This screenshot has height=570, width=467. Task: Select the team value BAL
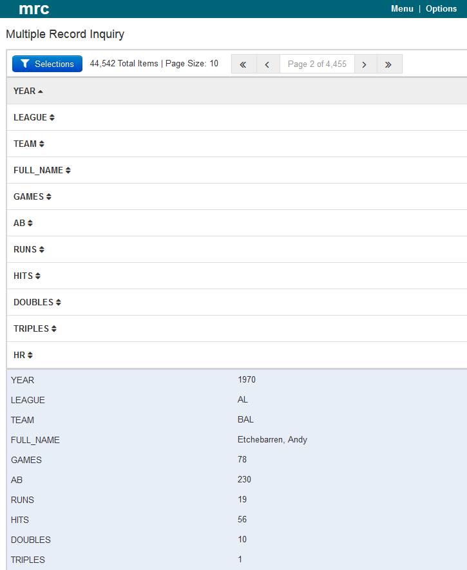tap(245, 419)
